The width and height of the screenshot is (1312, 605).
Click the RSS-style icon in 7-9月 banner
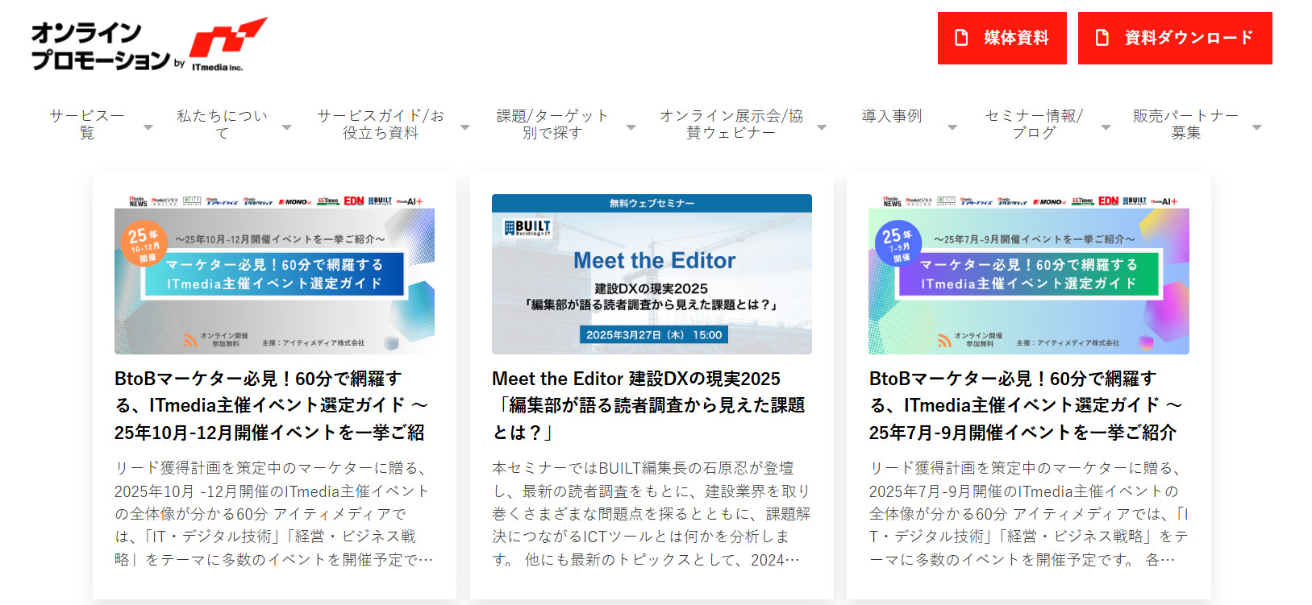click(x=944, y=340)
